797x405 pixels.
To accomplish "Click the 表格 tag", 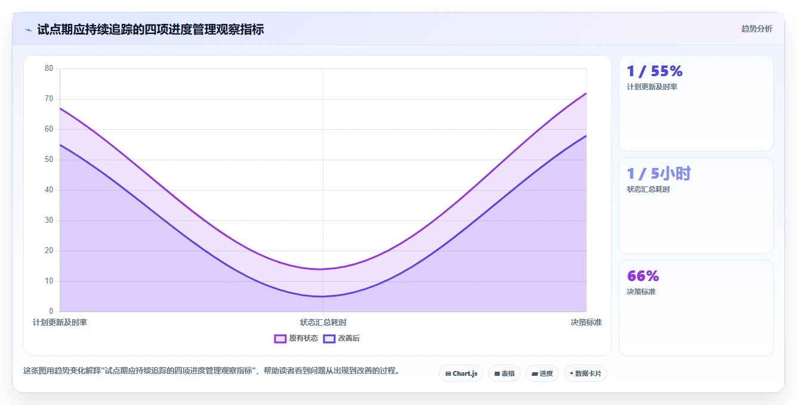I will 504,373.
